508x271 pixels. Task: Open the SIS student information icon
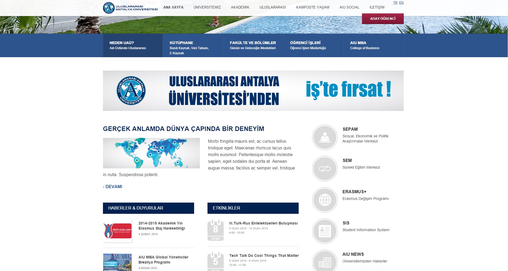pyautogui.click(x=325, y=231)
